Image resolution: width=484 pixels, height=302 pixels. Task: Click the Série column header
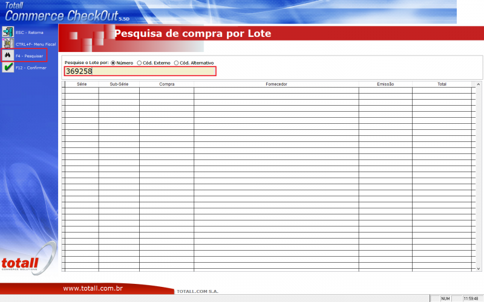coord(82,84)
